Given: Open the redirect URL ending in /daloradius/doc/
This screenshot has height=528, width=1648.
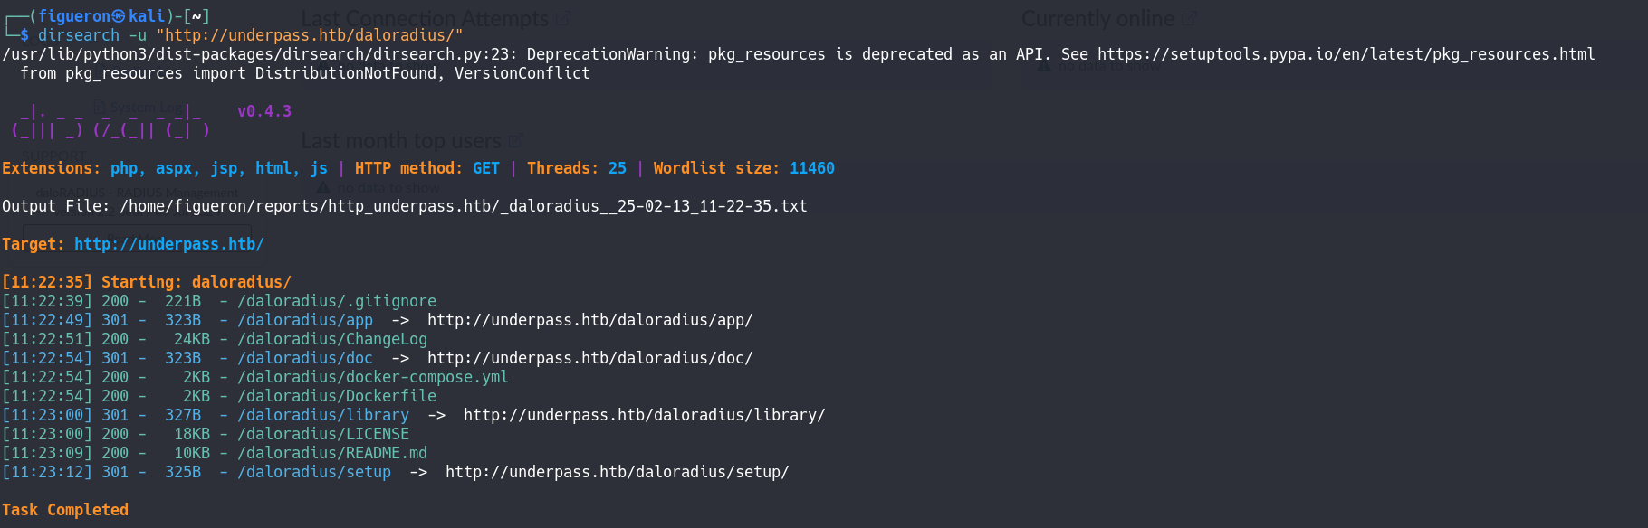Looking at the screenshot, I should [x=589, y=358].
